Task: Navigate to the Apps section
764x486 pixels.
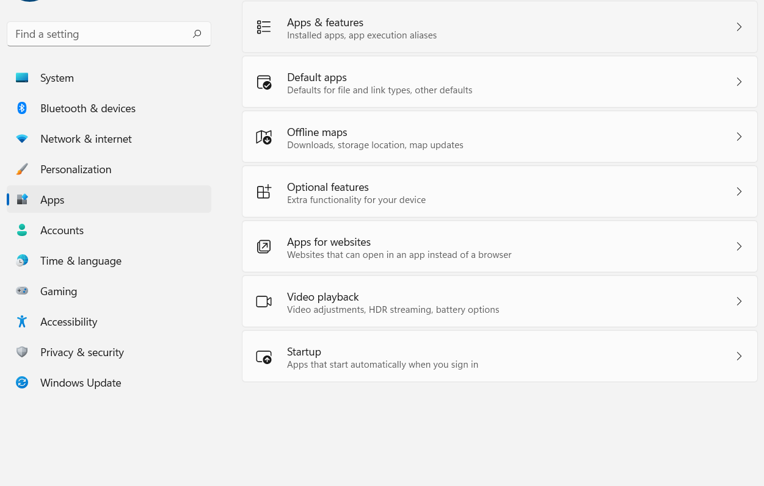Action: (x=52, y=199)
